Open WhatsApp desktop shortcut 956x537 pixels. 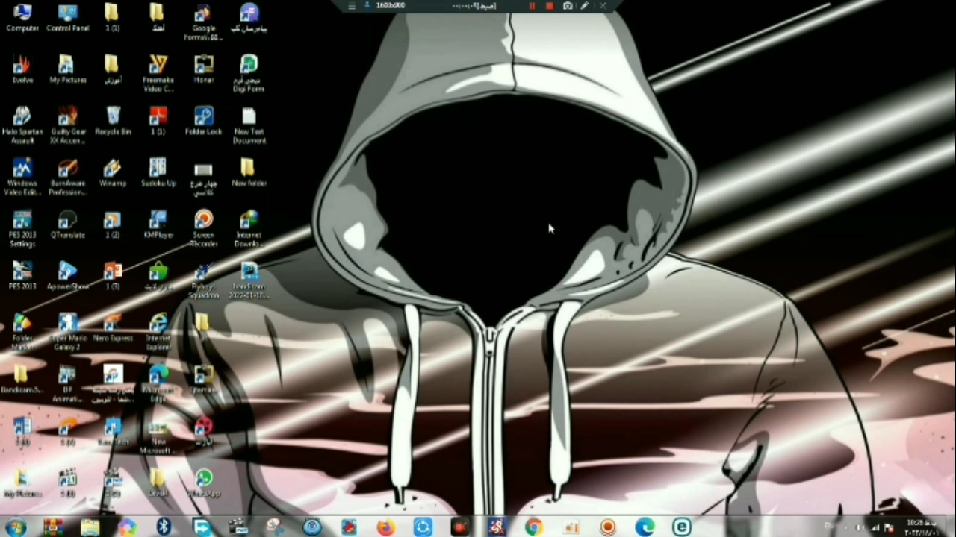[x=203, y=480]
